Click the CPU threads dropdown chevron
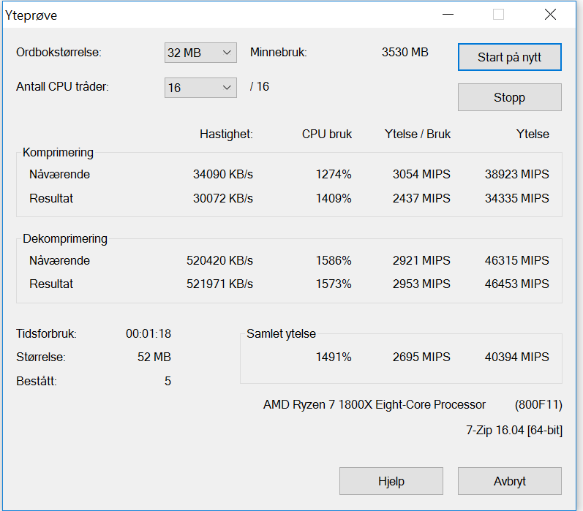The image size is (583, 511). (x=227, y=88)
